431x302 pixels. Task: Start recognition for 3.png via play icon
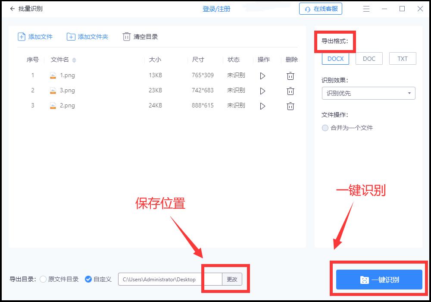pyautogui.click(x=263, y=91)
